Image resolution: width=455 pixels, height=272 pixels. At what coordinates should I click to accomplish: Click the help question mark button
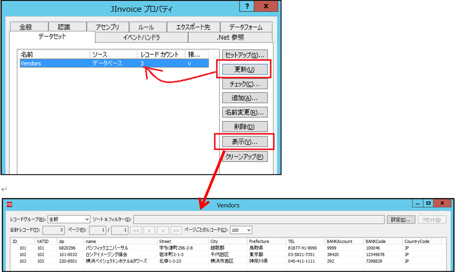[x=247, y=6]
